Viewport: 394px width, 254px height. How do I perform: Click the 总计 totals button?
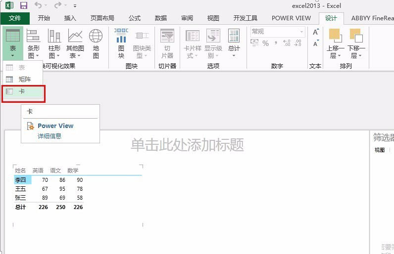point(234,43)
